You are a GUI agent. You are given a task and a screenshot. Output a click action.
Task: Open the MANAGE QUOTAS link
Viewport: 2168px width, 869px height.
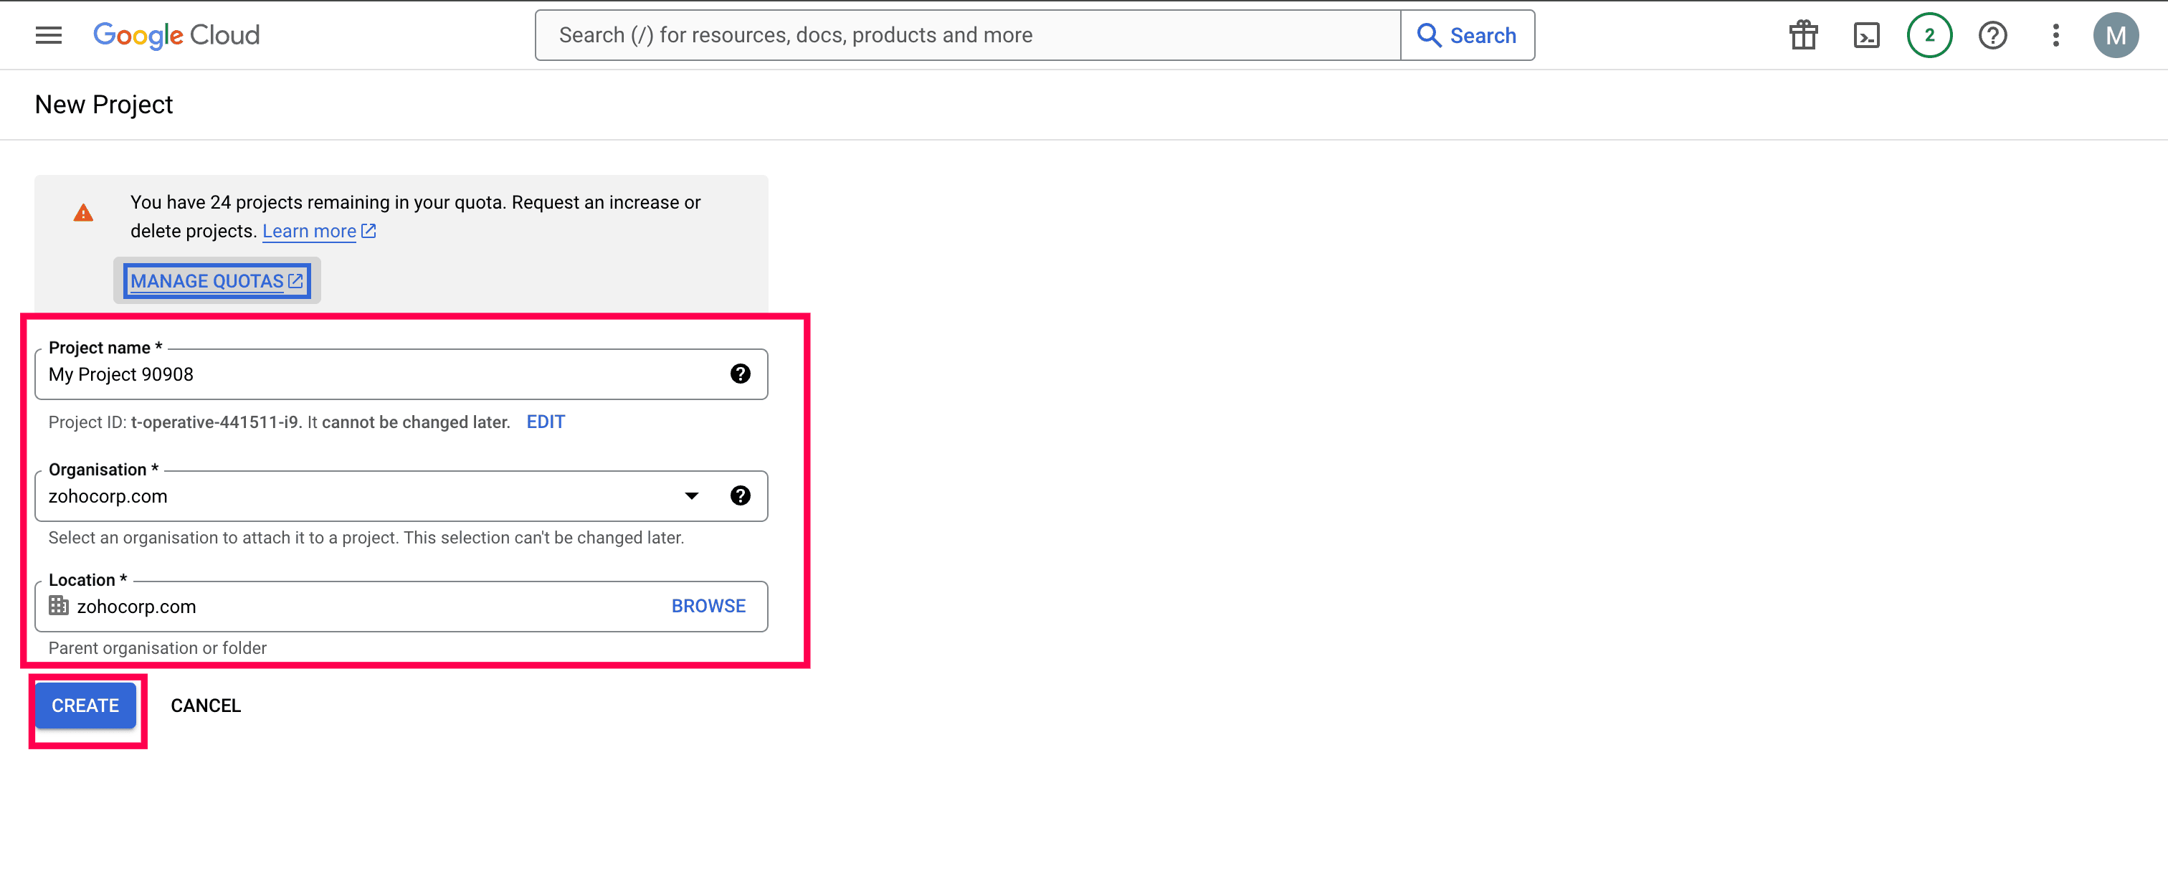(x=217, y=280)
